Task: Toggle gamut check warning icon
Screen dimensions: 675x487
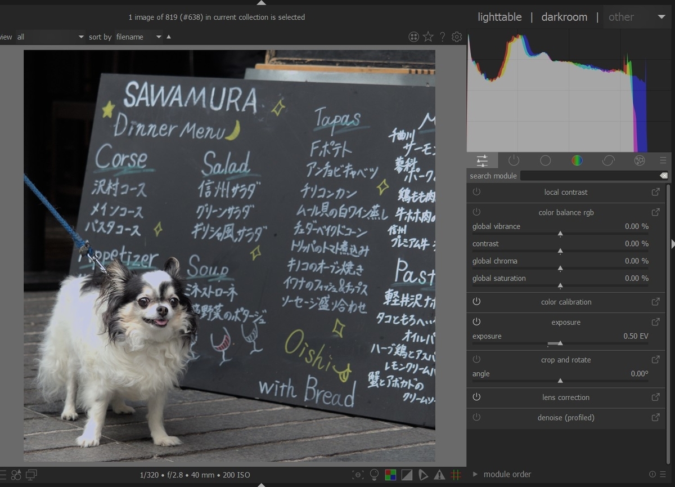Action: point(439,475)
